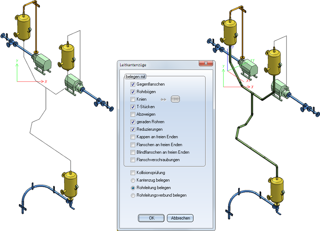320x231 pixels.
Task: Click the 'belegen mit' group label
Action: 136,77
